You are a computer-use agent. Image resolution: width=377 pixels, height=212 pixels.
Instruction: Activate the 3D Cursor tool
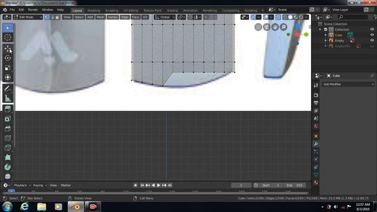click(x=8, y=38)
